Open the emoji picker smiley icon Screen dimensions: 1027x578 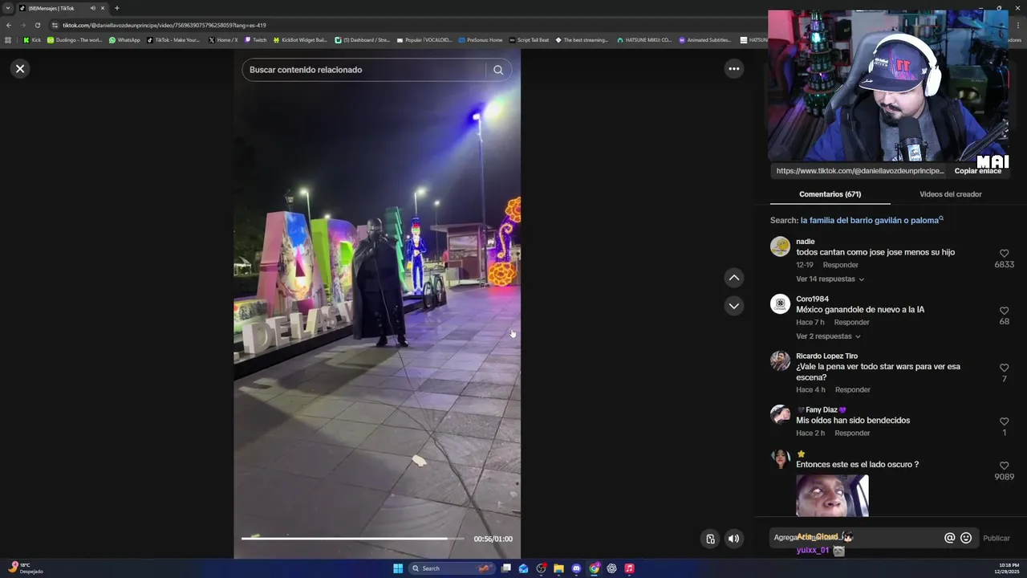click(x=966, y=538)
